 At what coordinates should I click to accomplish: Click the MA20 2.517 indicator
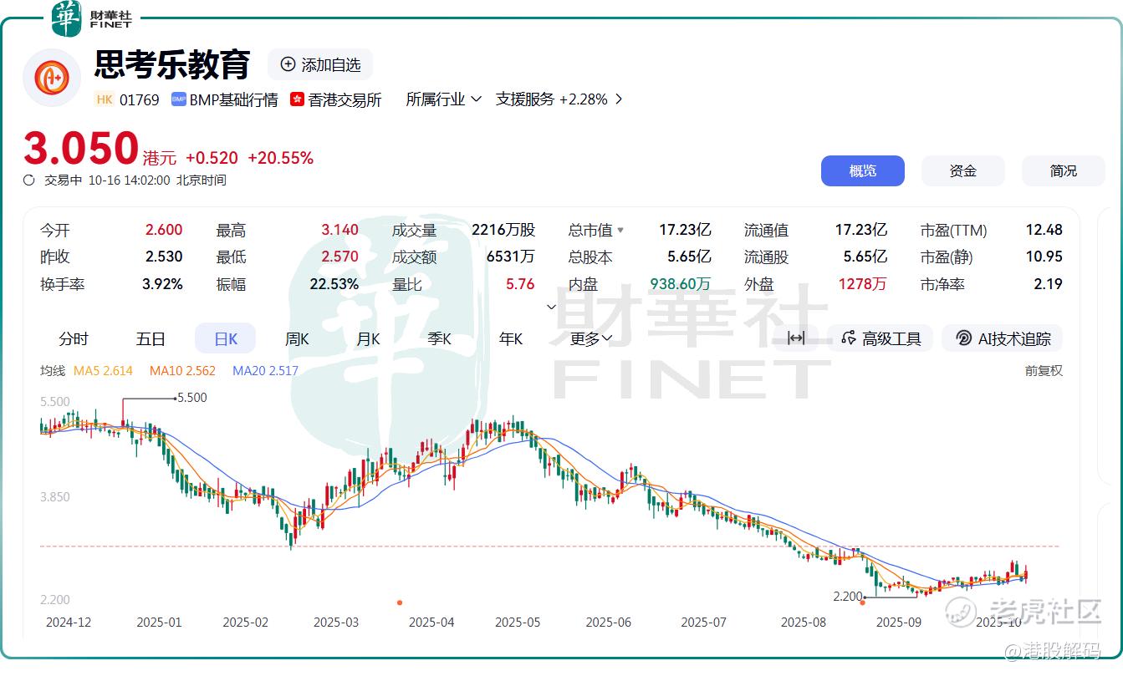click(x=265, y=371)
